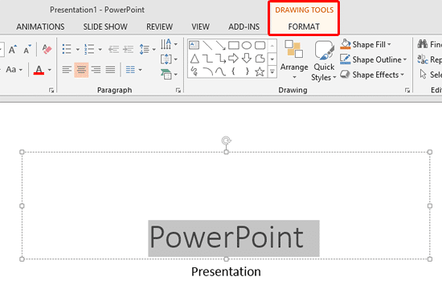The width and height of the screenshot is (442, 289).
Task: Open Quick Styles gallery
Action: tap(324, 60)
